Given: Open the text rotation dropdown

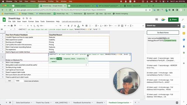Looking at the screenshot, I should pyautogui.click(x=110, y=26).
